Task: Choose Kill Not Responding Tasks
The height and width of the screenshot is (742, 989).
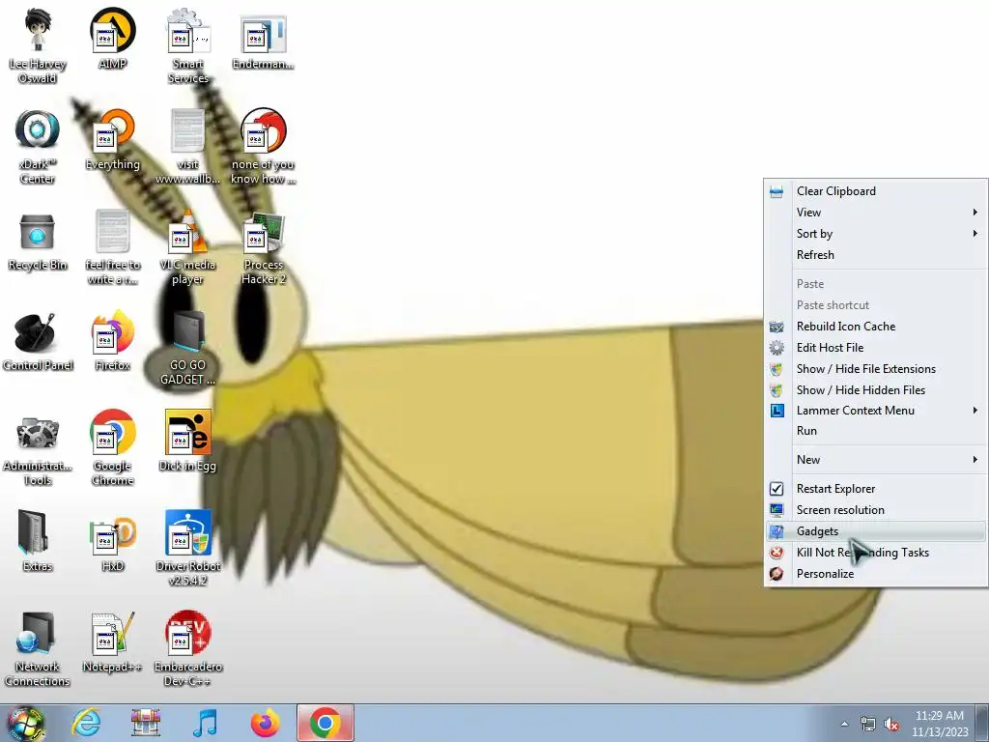Action: 875,553
